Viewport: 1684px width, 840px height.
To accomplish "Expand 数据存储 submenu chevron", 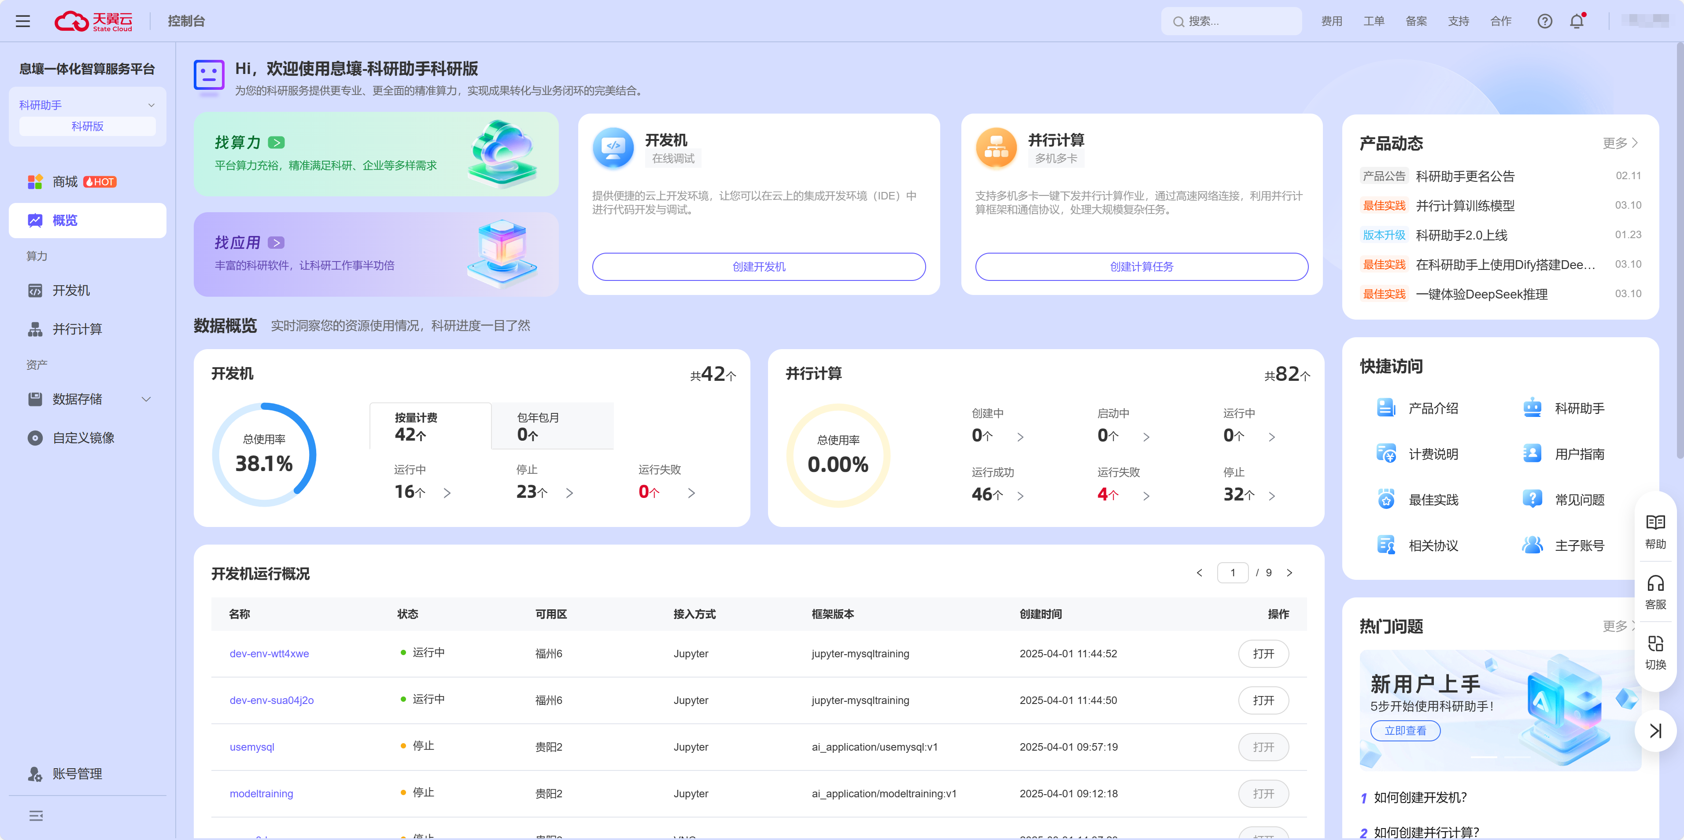I will pyautogui.click(x=147, y=399).
